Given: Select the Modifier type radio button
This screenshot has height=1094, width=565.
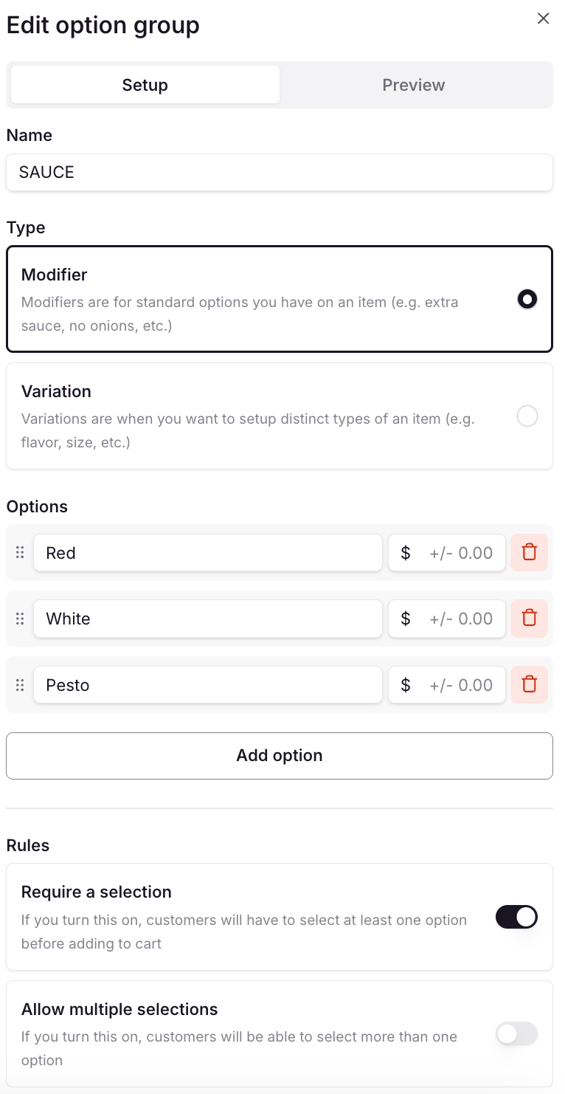Looking at the screenshot, I should [x=527, y=299].
